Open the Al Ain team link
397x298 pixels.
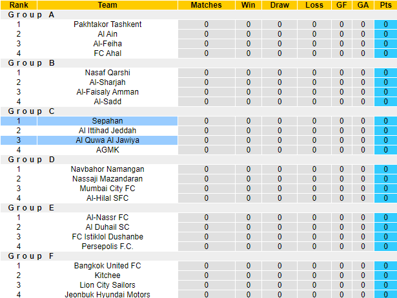tap(107, 34)
